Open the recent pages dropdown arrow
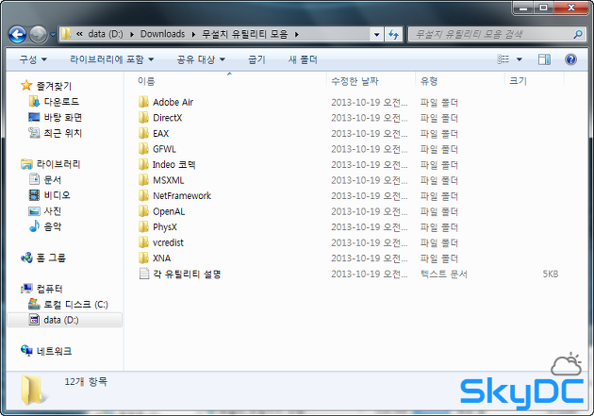 (x=53, y=35)
